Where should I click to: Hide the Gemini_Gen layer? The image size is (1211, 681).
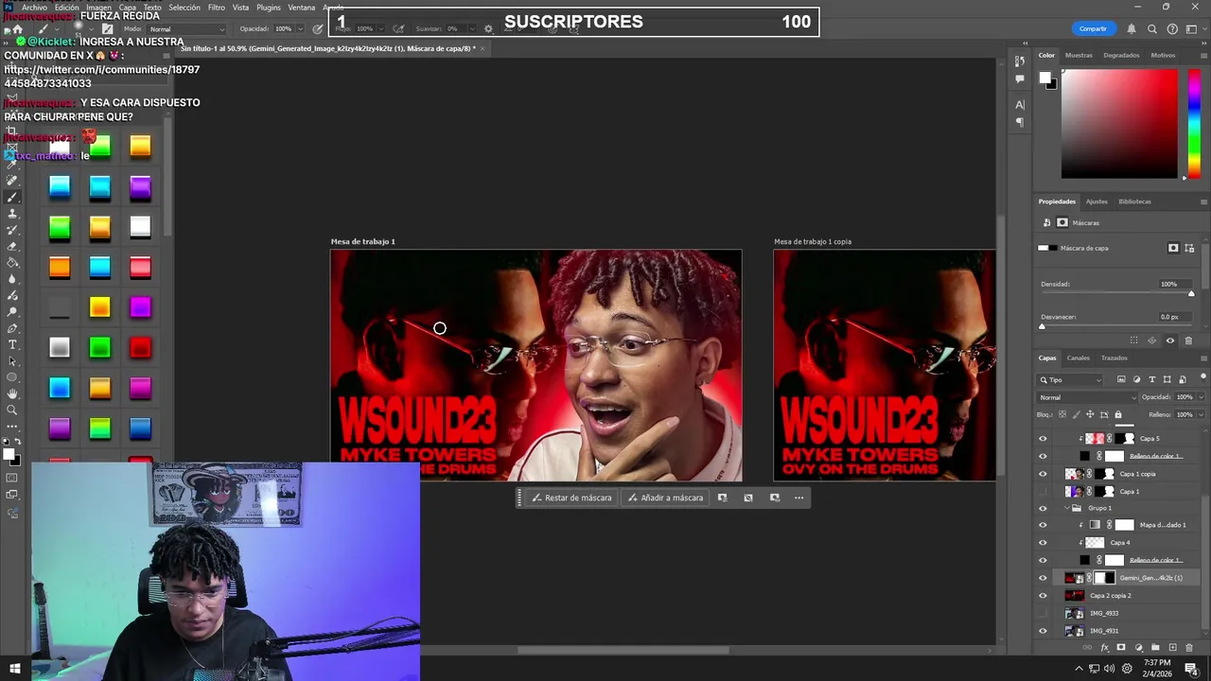pyautogui.click(x=1043, y=578)
